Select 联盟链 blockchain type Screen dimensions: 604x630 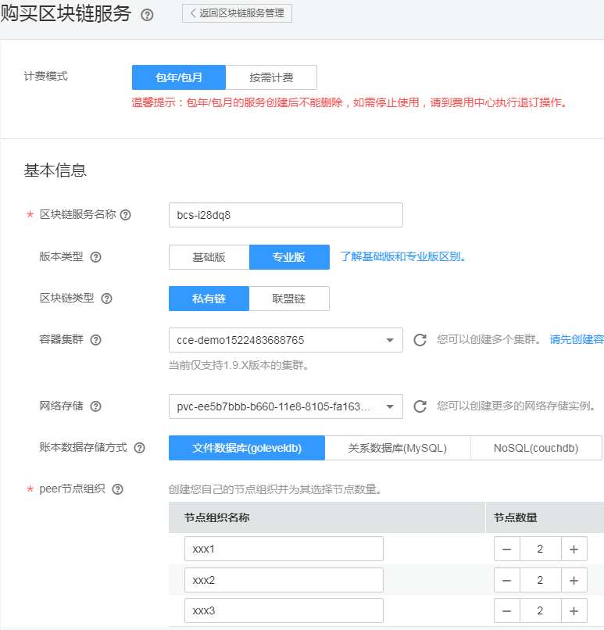point(289,299)
